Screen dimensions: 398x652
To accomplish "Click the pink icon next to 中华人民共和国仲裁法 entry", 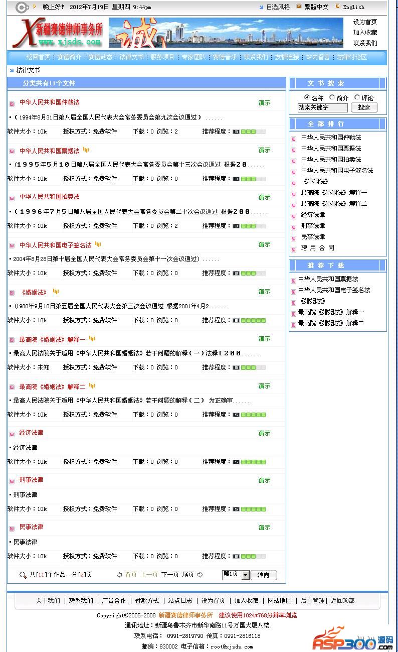I will [12, 104].
